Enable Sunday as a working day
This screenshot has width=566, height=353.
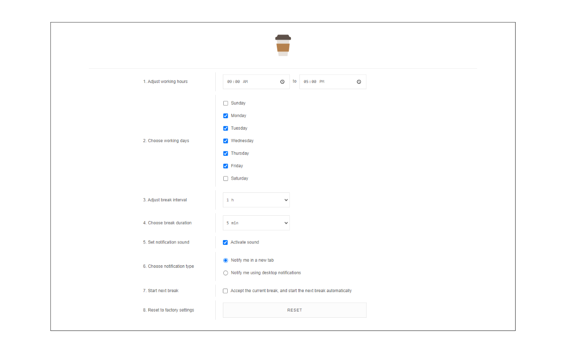tap(226, 103)
